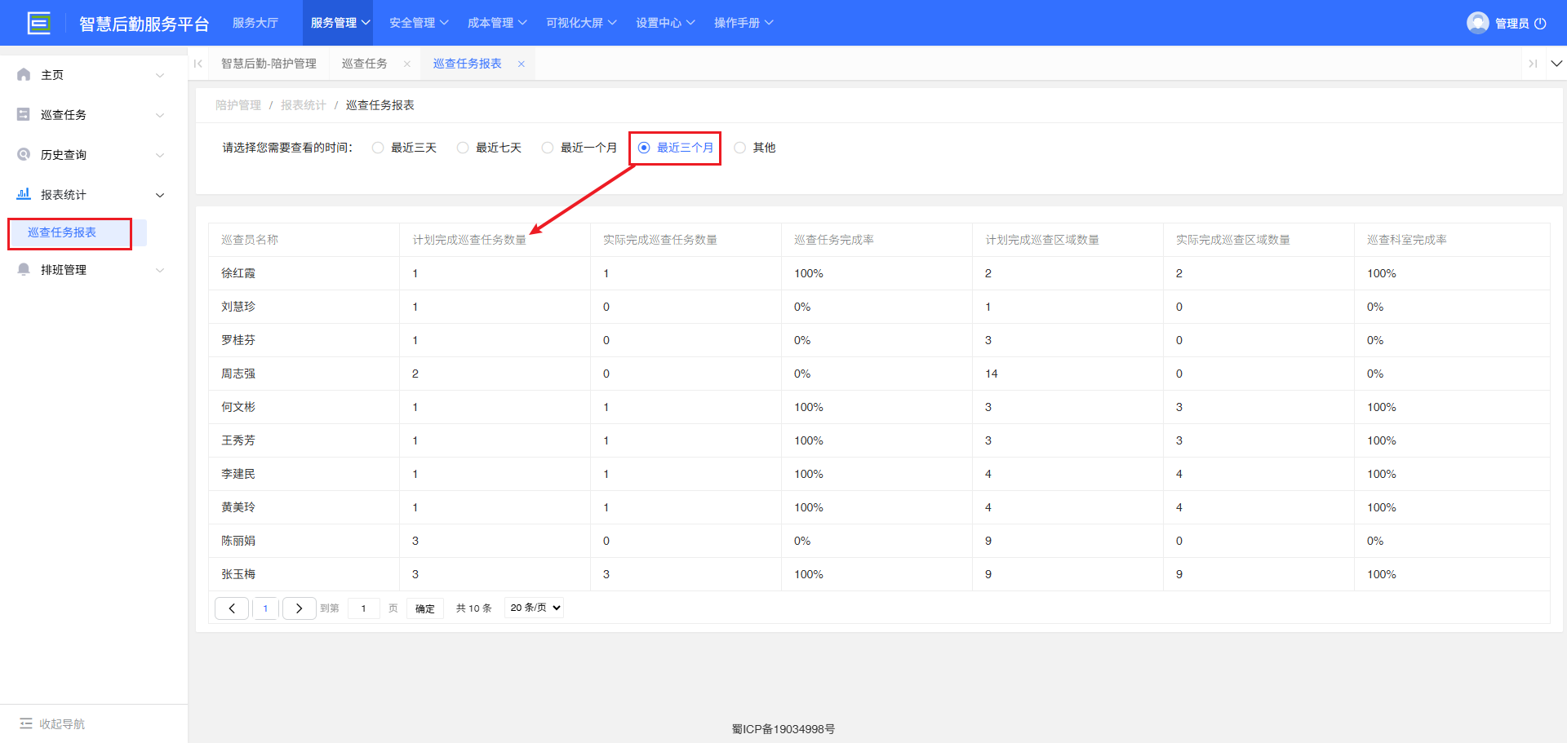Click the 徐红霞 table row name
The height and width of the screenshot is (743, 1567).
tap(238, 273)
